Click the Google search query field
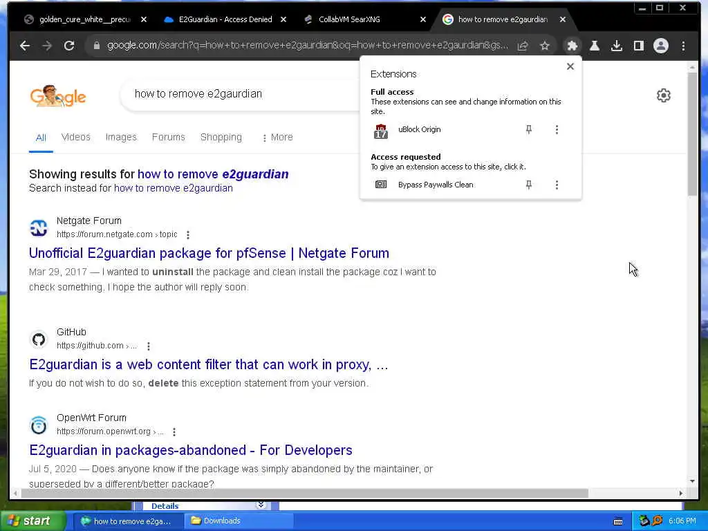This screenshot has height=531, width=708. 239,94
